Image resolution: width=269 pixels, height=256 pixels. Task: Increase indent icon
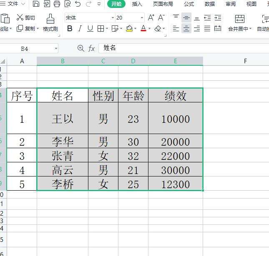(x=218, y=18)
